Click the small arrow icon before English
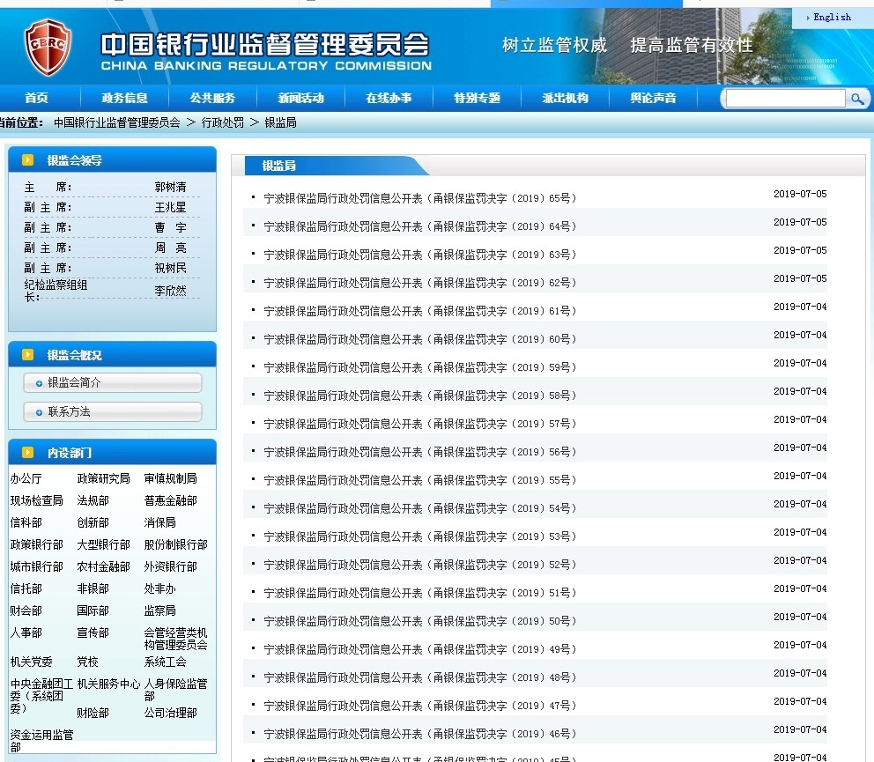The width and height of the screenshot is (874, 762). [x=808, y=18]
